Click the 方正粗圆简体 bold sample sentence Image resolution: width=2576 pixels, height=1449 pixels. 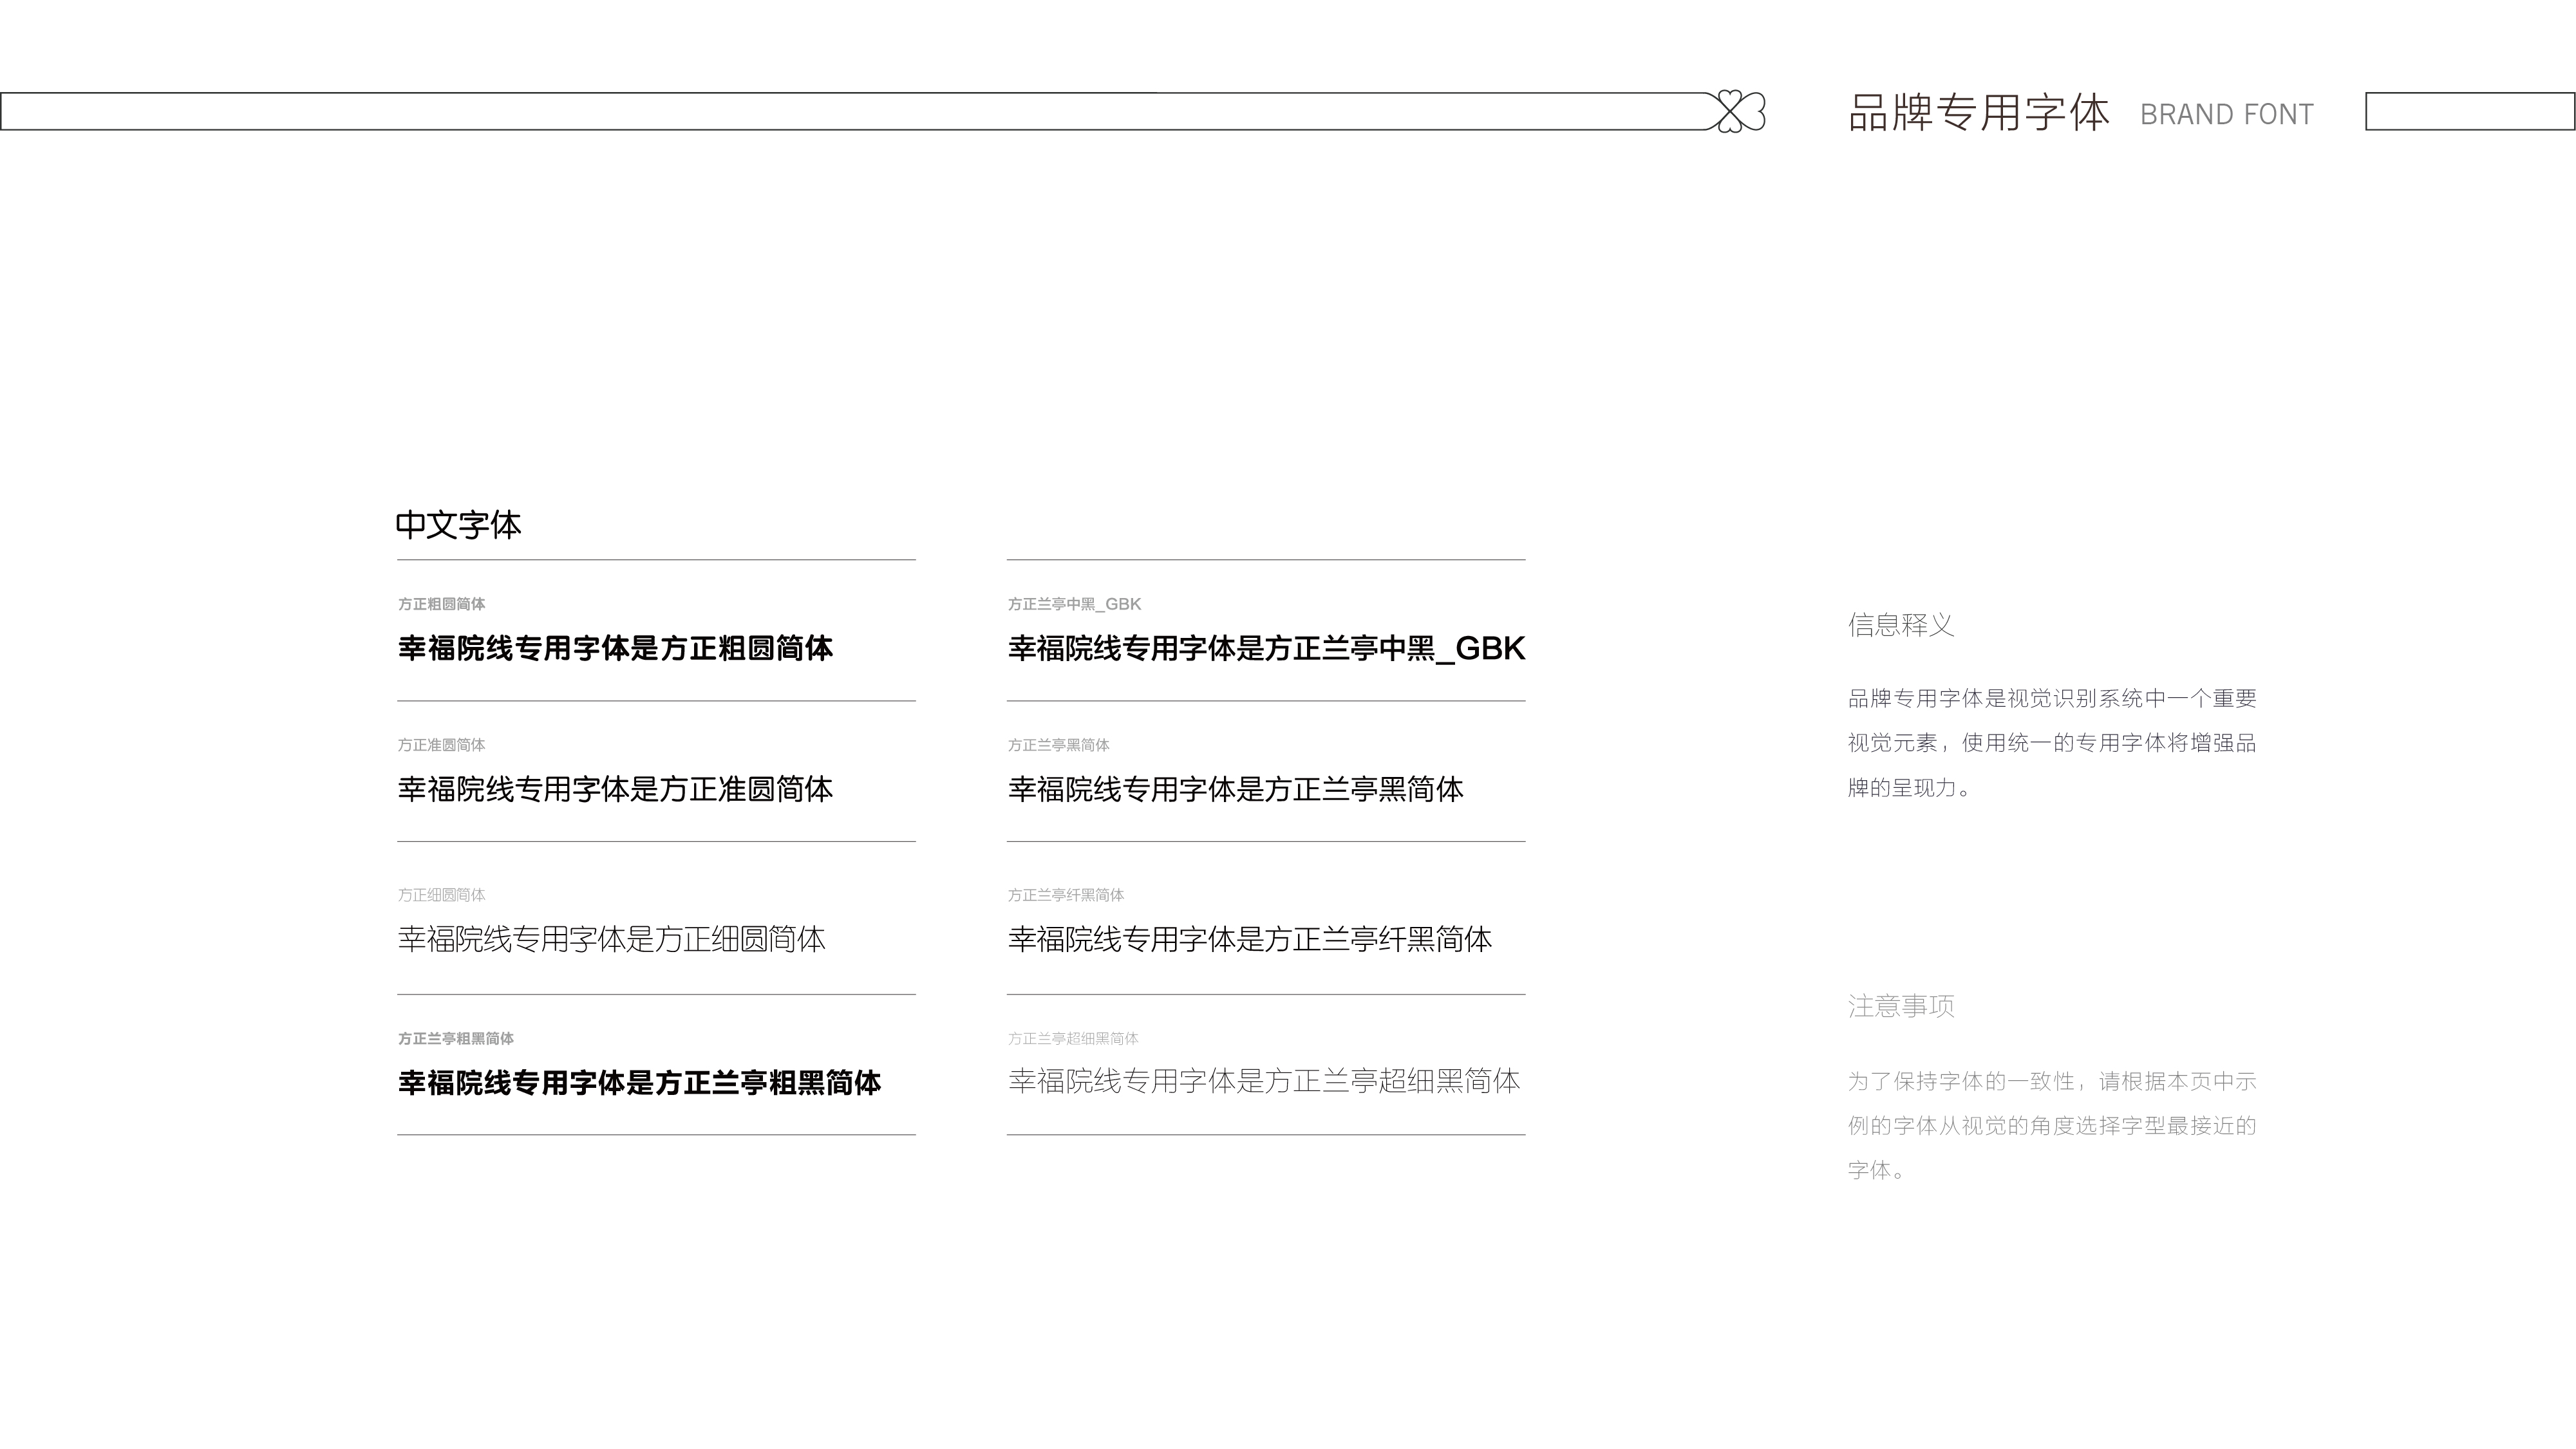[x=615, y=649]
